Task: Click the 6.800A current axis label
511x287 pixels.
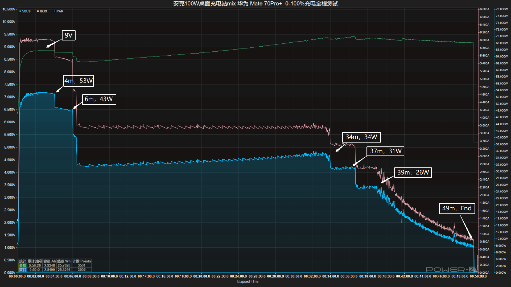Action: tap(484, 9)
